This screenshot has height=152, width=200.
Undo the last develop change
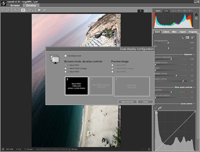(x=39, y=10)
